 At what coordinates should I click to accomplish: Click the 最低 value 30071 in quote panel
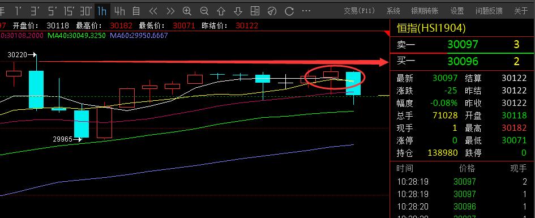[514, 140]
